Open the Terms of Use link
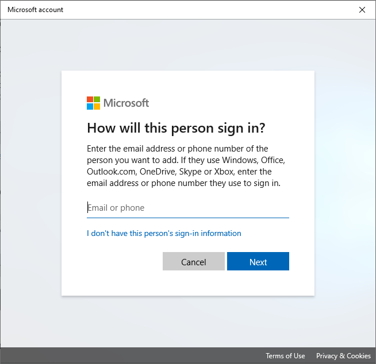 (x=285, y=356)
